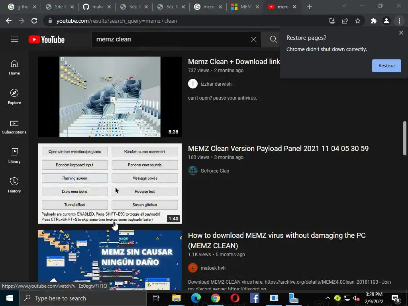Open Library in YouTube sidebar
Viewport: 408px width, 306px height.
pyautogui.click(x=14, y=156)
